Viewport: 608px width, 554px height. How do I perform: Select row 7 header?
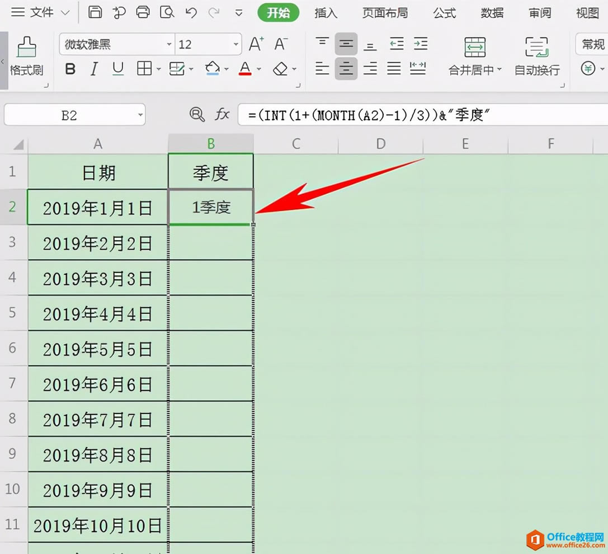tap(13, 383)
